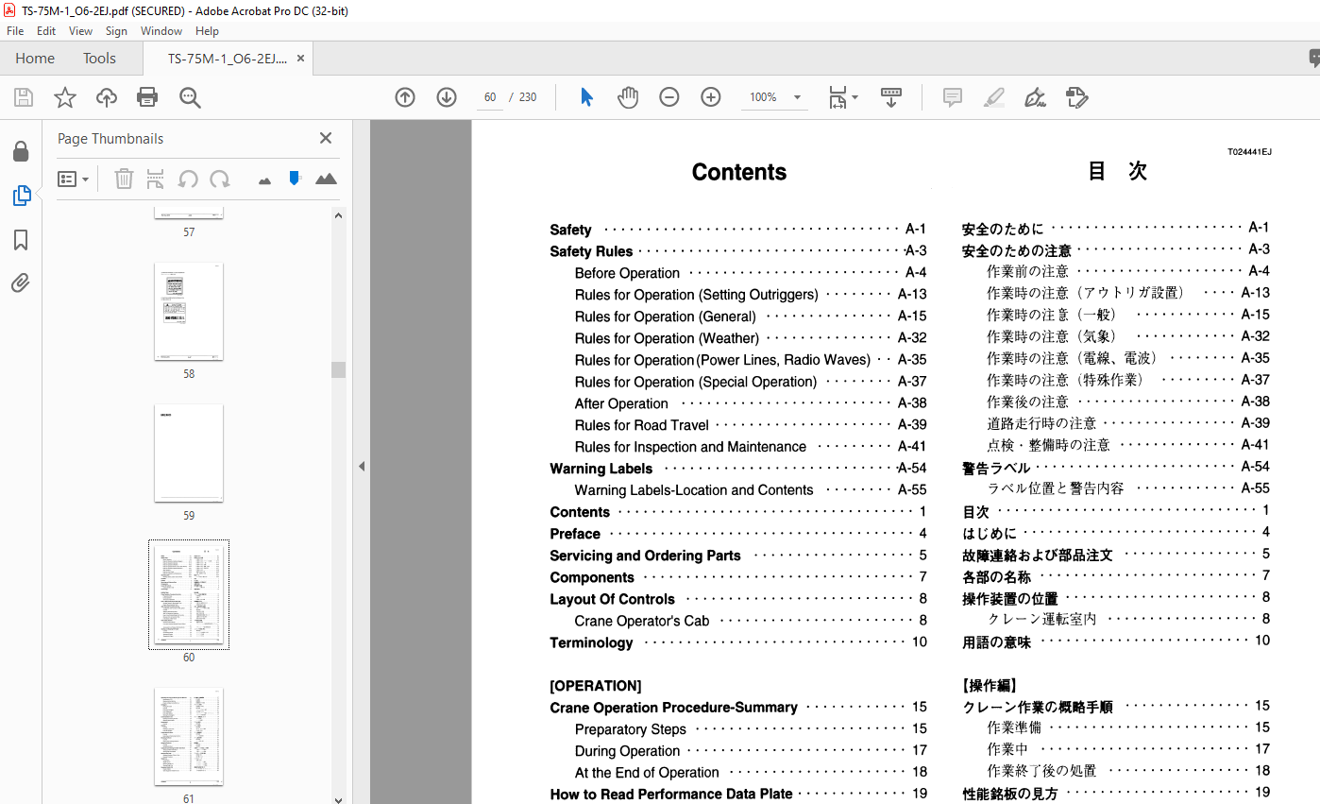Open the Attachments paperclip panel
Viewport: 1320px width, 804px height.
21,282
